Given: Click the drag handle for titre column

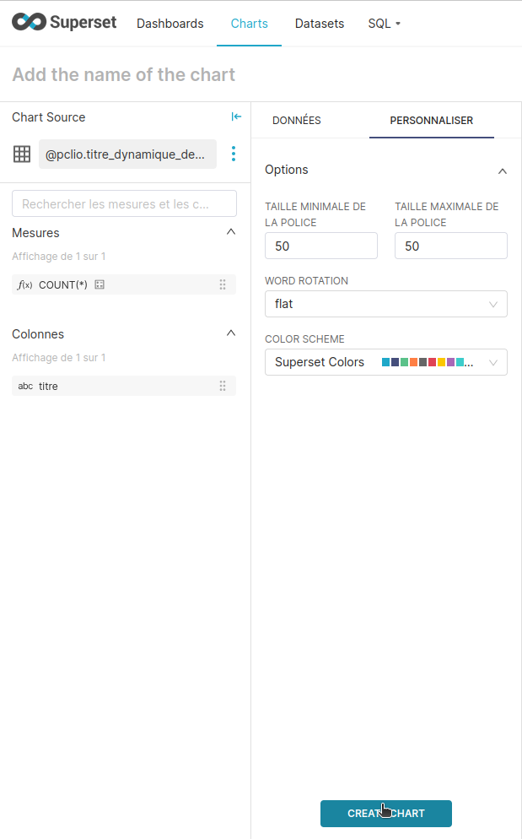Looking at the screenshot, I should coord(223,386).
